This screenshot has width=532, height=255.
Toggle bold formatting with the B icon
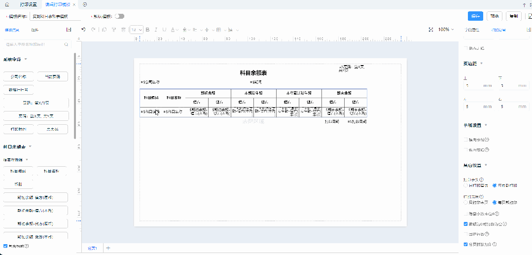click(148, 30)
